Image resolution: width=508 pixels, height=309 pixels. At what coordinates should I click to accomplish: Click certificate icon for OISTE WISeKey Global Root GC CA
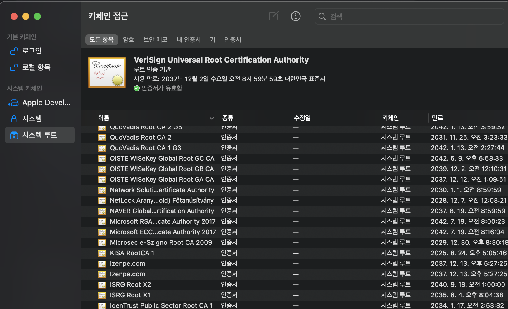tap(102, 159)
